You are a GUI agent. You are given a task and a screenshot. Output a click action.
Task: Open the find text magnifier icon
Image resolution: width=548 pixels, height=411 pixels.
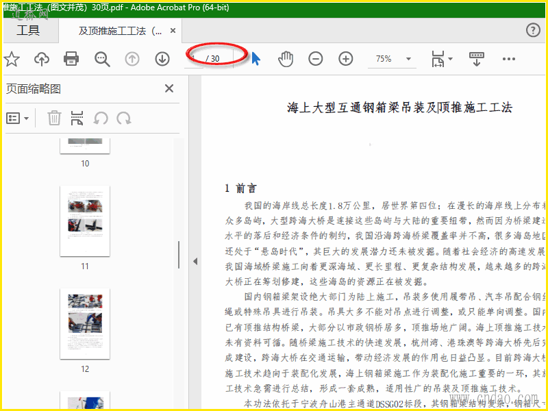pos(102,59)
